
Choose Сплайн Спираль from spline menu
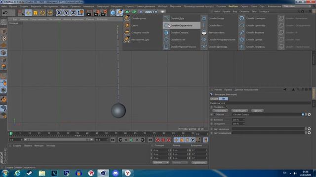[x=182, y=32]
